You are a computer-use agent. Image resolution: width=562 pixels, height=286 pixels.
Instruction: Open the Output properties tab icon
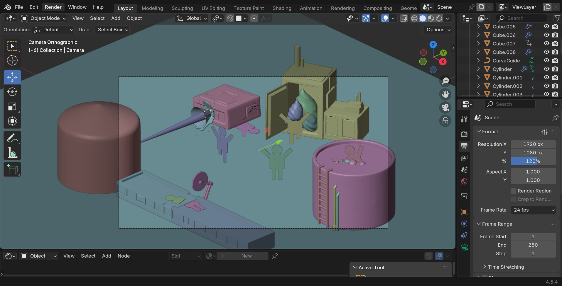464,146
